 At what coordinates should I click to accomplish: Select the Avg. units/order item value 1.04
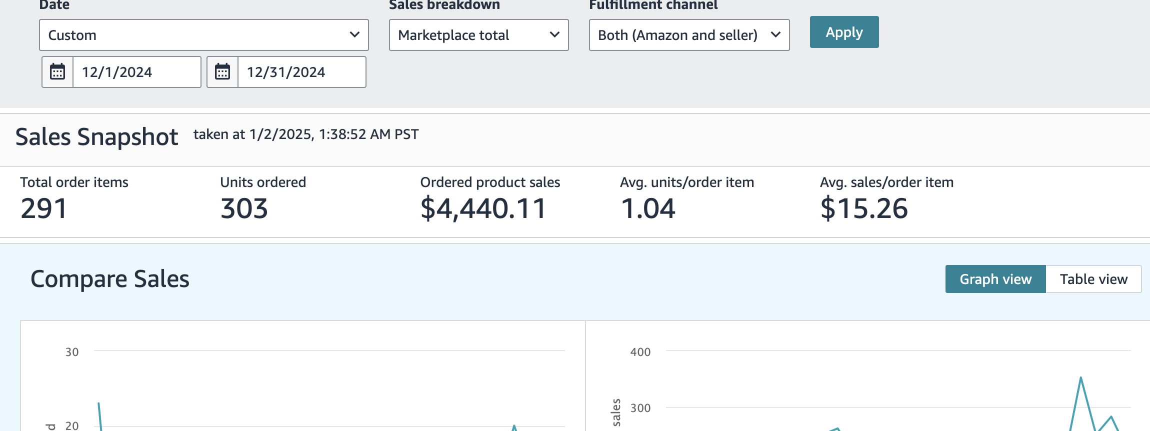[x=648, y=208]
